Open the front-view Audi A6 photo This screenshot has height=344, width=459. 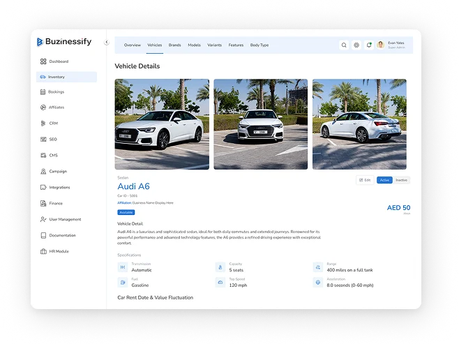[260, 124]
